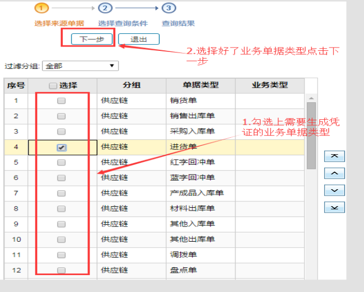Click the move-to-top arrow button
The height and width of the screenshot is (292, 364).
click(334, 156)
